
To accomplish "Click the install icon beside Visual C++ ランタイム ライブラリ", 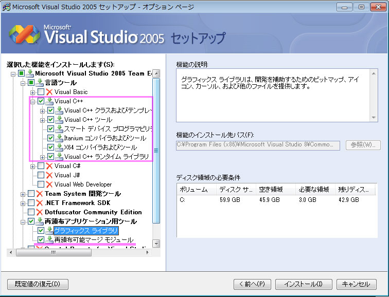I will click(x=59, y=157).
